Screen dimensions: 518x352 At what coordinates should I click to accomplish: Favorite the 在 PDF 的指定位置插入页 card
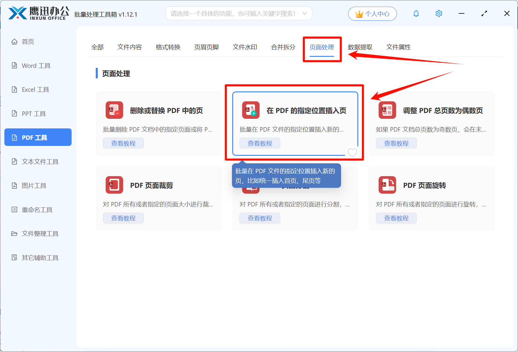click(x=352, y=152)
